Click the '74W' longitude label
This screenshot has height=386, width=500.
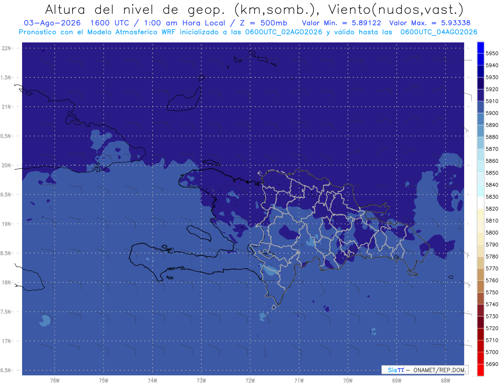tap(152, 381)
